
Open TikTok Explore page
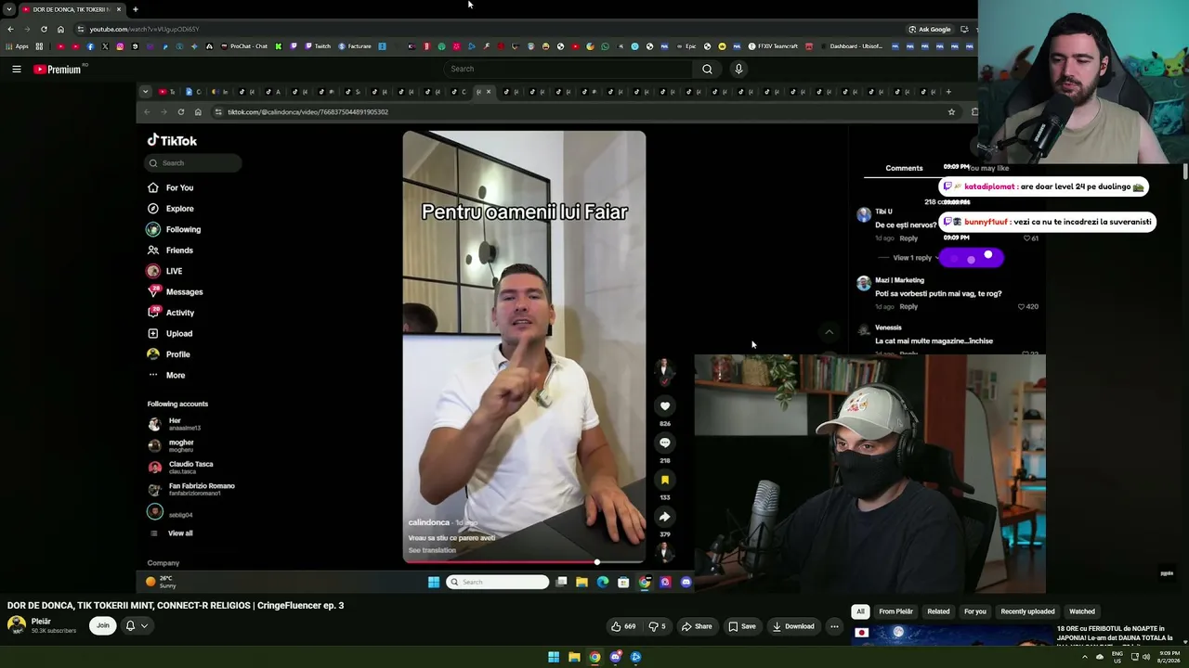tap(171, 209)
